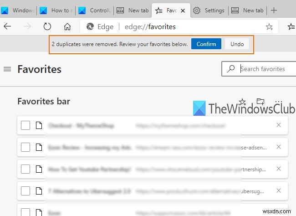Click the Edge logo in address bar
Image resolution: width=296 pixels, height=216 pixels.
coord(90,26)
